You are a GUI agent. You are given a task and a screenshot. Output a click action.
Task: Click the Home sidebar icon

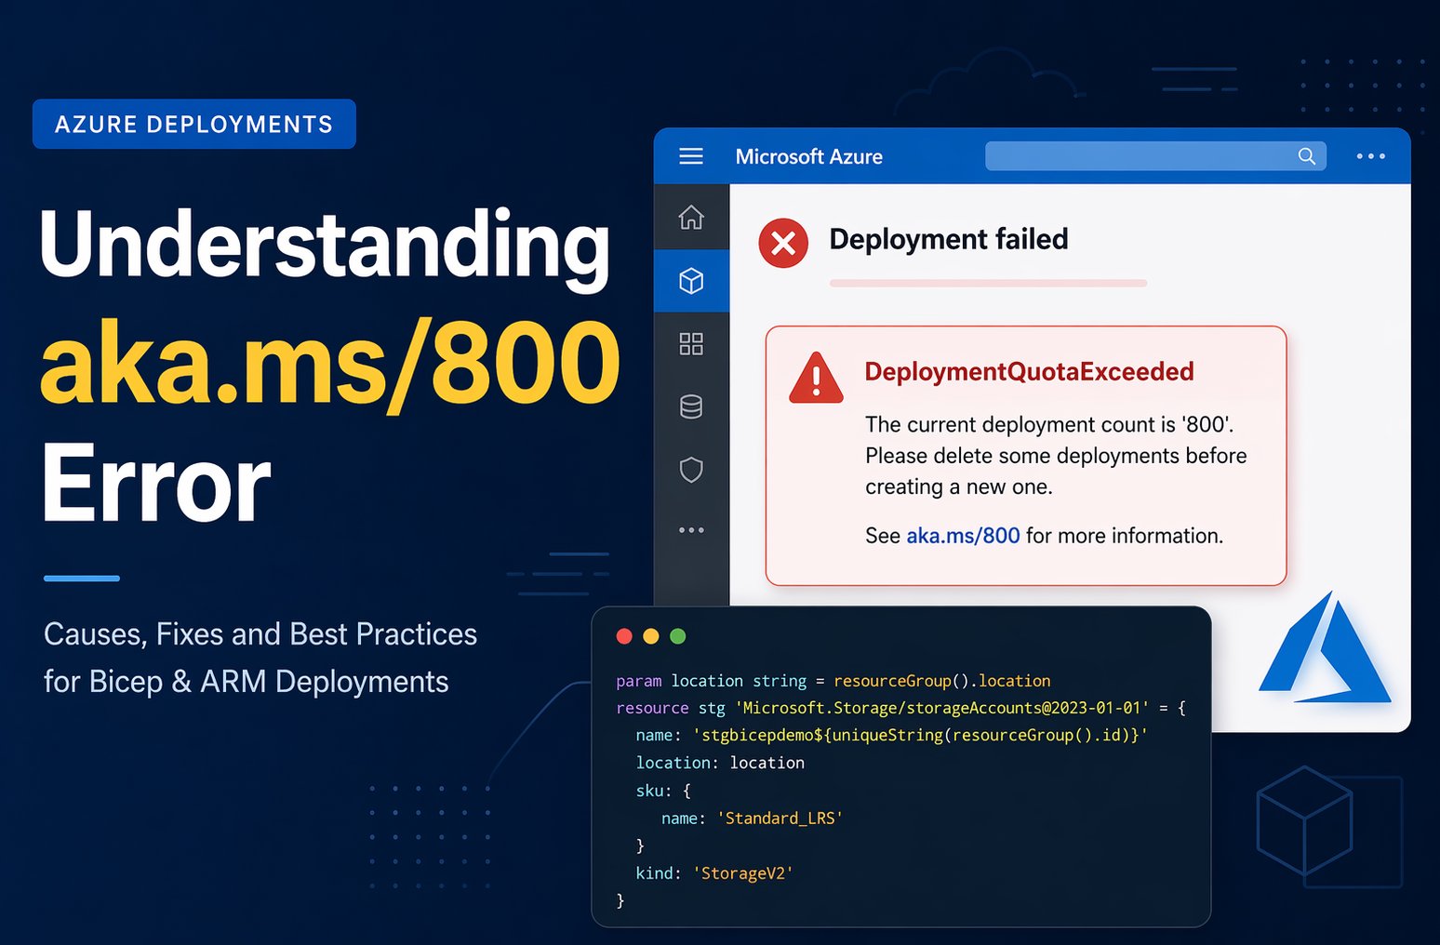pos(691,218)
